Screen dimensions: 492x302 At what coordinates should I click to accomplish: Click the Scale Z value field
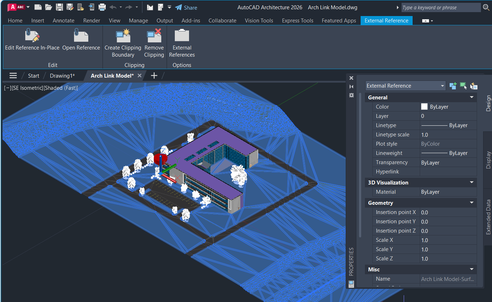(x=448, y=259)
